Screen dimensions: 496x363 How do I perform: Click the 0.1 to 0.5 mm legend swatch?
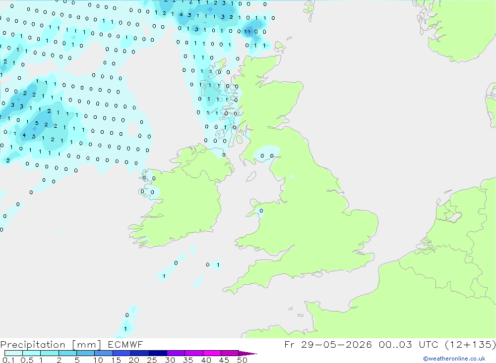click(x=13, y=353)
